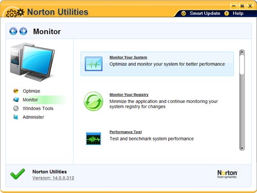Open the Help menu text
Viewport: 257px width, 193px height.
point(238,13)
